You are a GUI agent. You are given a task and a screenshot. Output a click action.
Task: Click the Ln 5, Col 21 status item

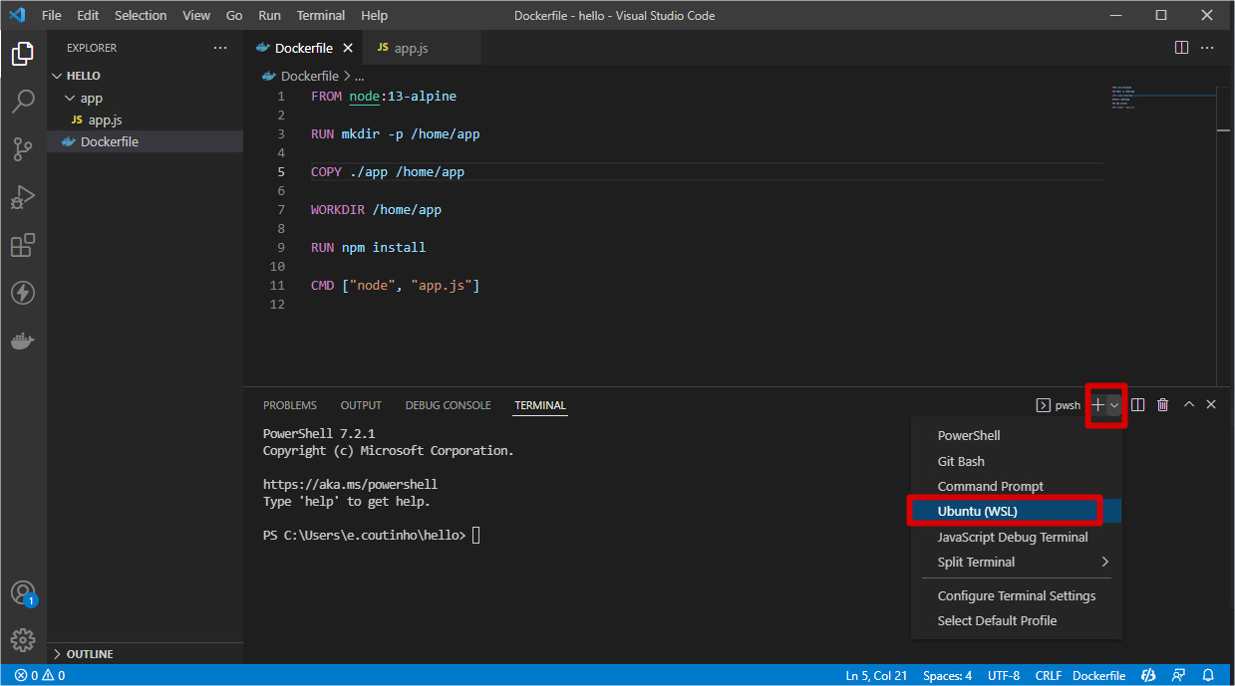tap(877, 676)
